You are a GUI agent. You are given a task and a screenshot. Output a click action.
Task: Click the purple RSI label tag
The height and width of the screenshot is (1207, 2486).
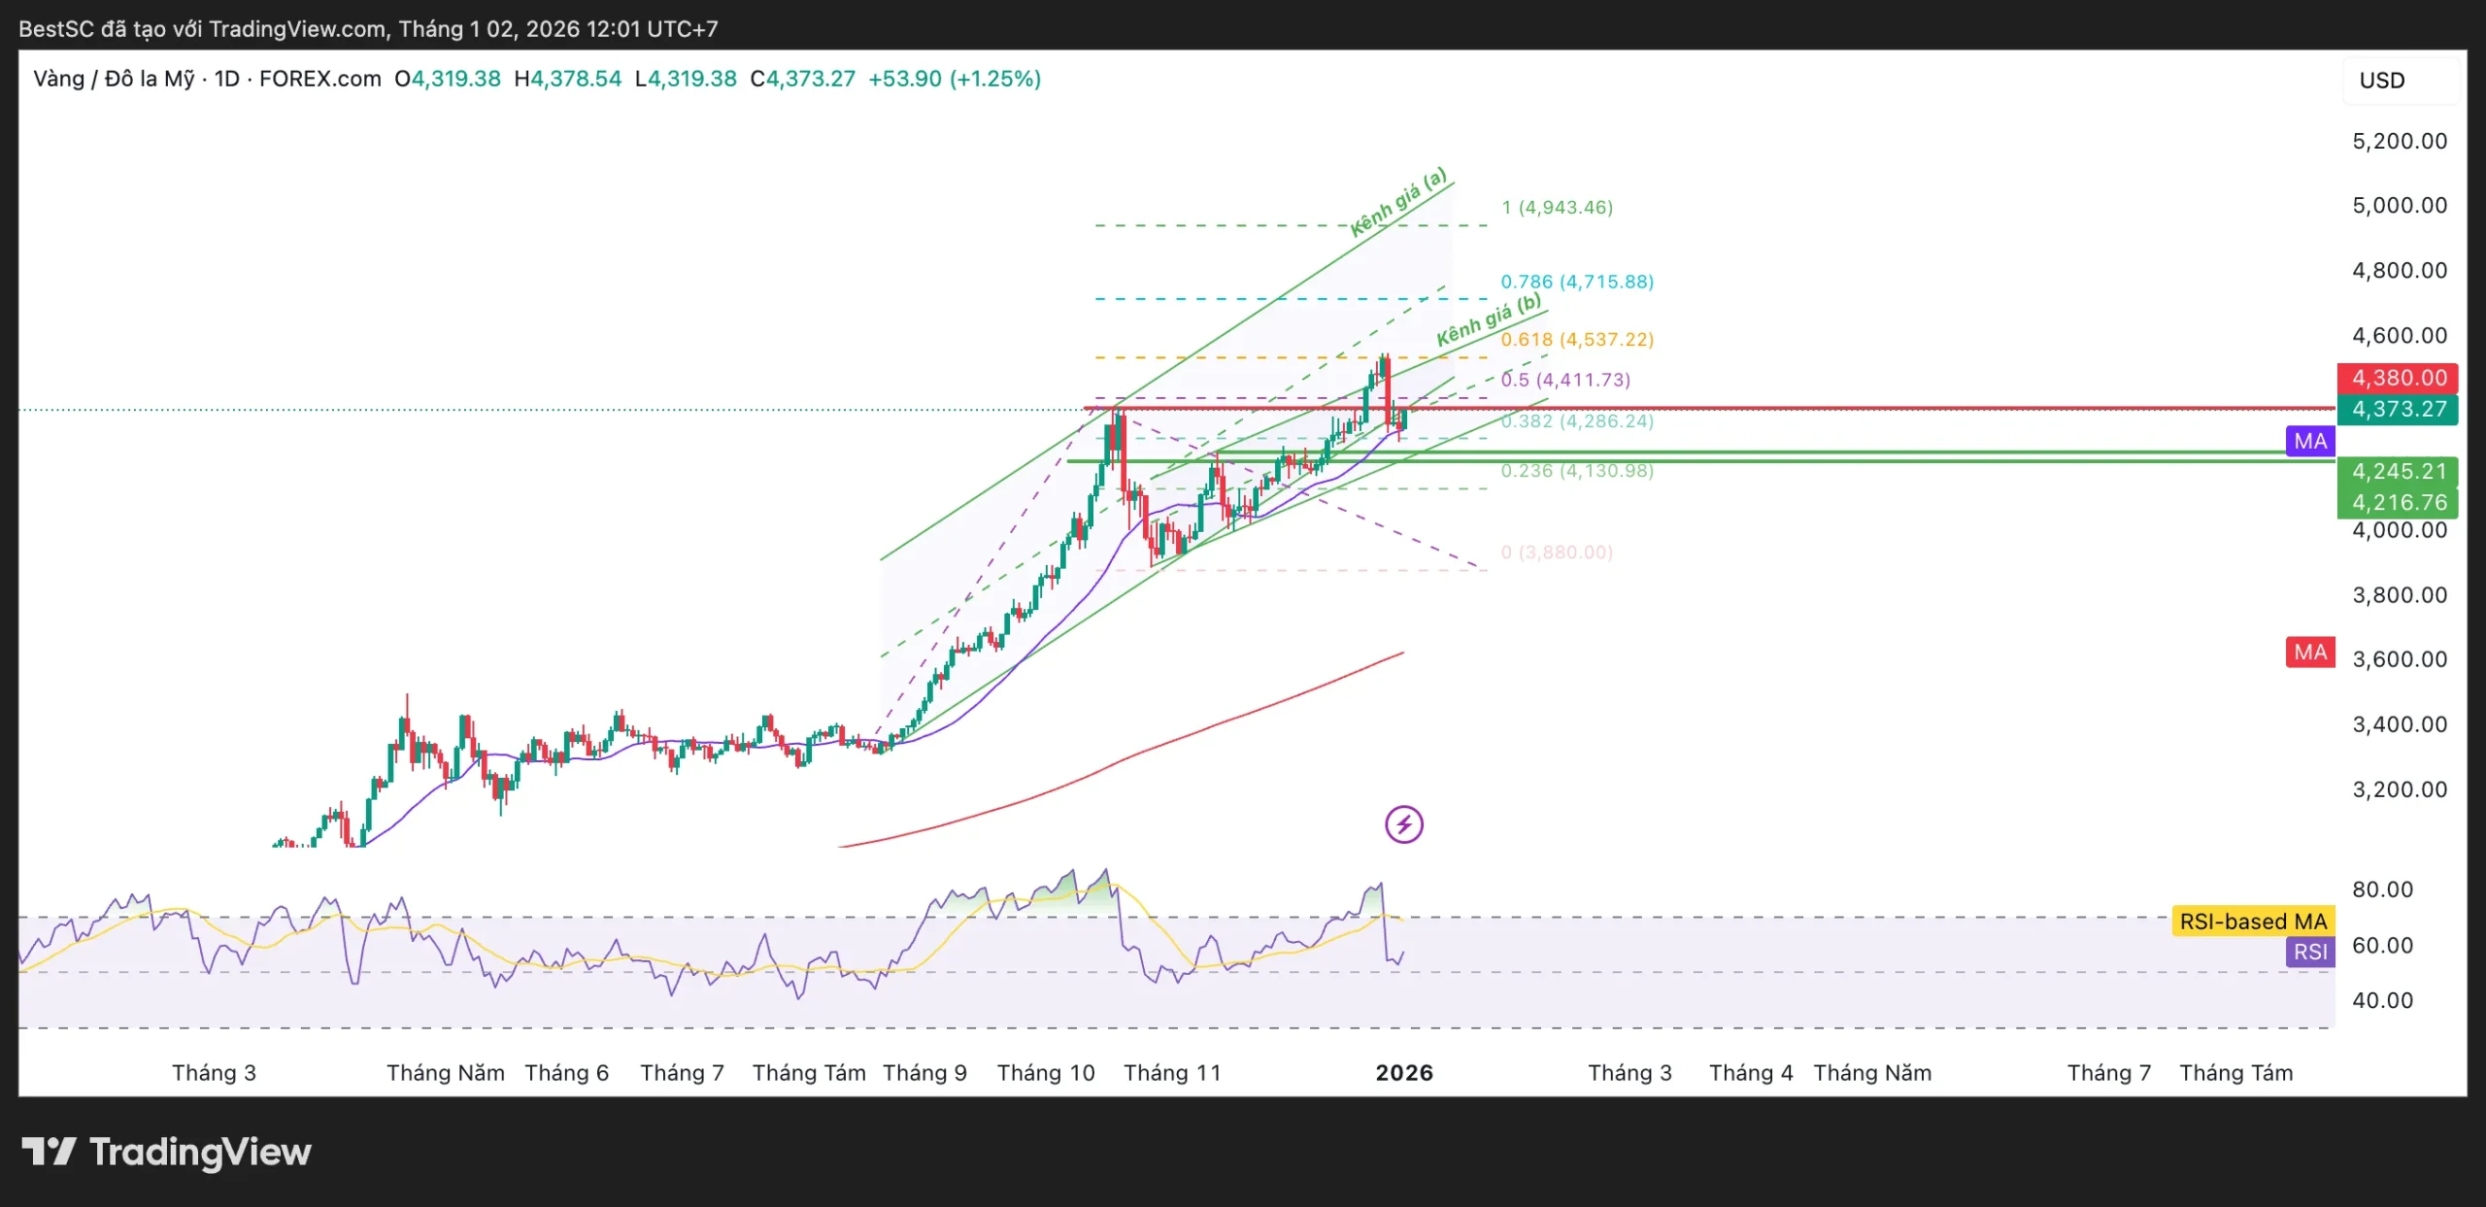[x=2309, y=952]
